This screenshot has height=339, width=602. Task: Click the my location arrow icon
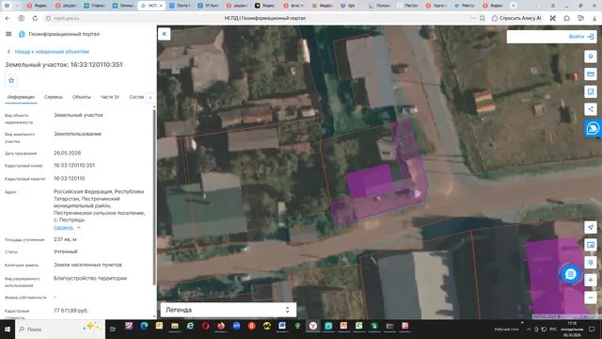591,227
